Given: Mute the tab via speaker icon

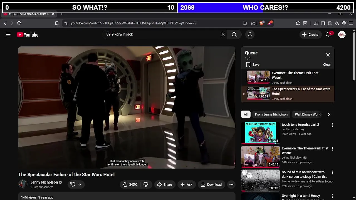Looking at the screenshot, I should pyautogui.click(x=10, y=14).
